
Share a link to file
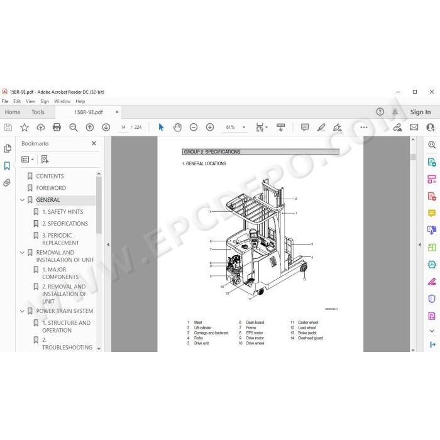pyautogui.click(x=397, y=128)
